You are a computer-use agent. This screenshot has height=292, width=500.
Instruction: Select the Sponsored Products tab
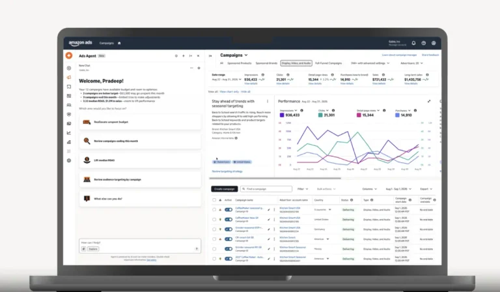239,63
